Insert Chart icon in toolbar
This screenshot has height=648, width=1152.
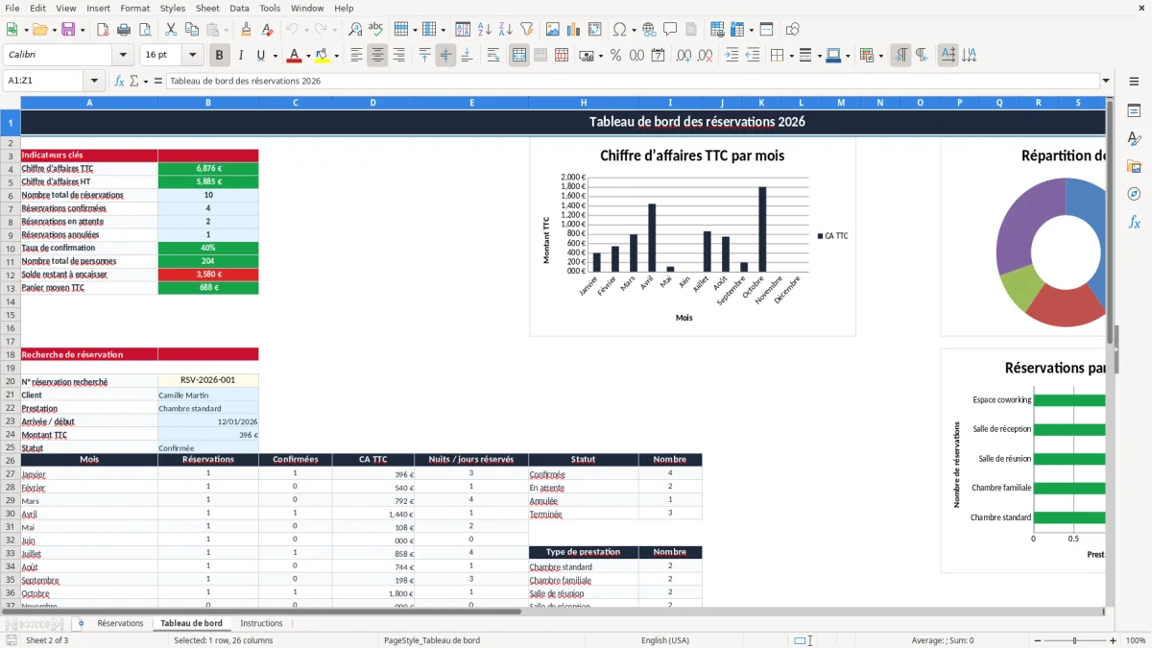pyautogui.click(x=574, y=30)
